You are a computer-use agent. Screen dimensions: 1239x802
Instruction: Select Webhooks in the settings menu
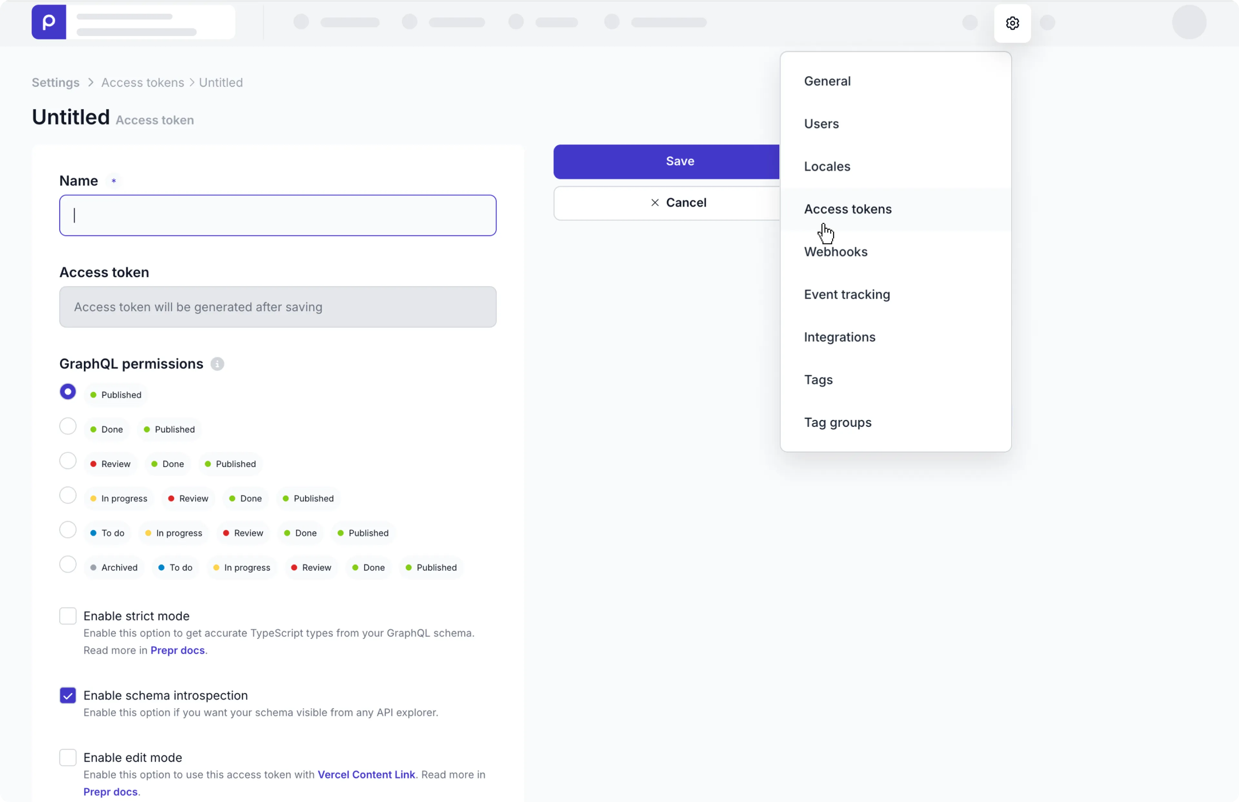[835, 252]
